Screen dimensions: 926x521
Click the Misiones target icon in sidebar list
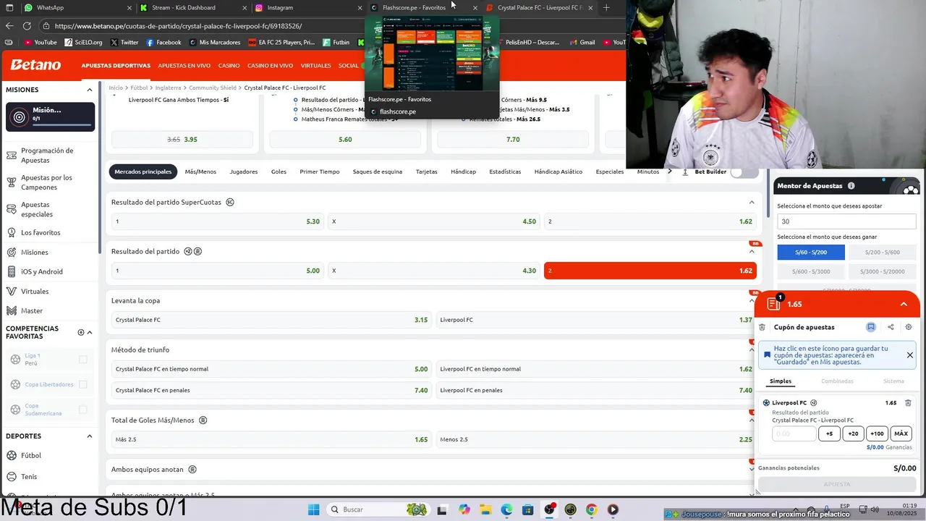pyautogui.click(x=12, y=252)
